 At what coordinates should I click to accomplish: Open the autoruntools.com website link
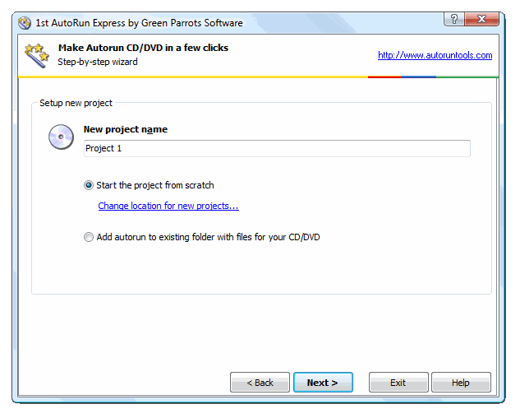tap(435, 55)
